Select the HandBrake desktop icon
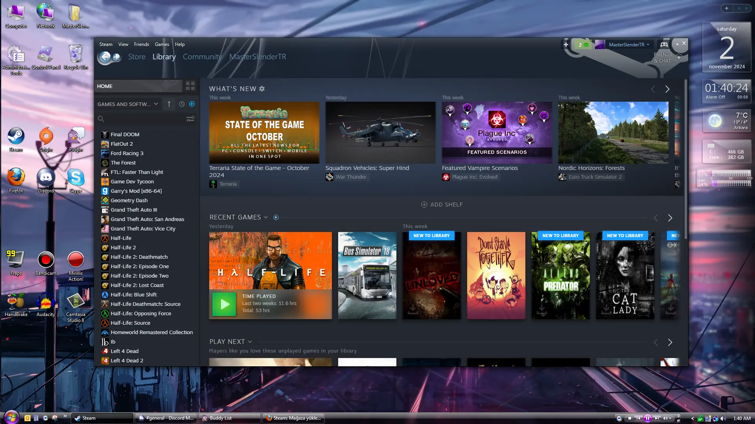The width and height of the screenshot is (755, 424). point(16,305)
